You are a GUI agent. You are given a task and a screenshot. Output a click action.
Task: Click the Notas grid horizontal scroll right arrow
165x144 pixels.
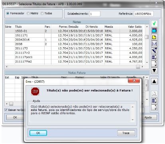[x=142, y=66]
